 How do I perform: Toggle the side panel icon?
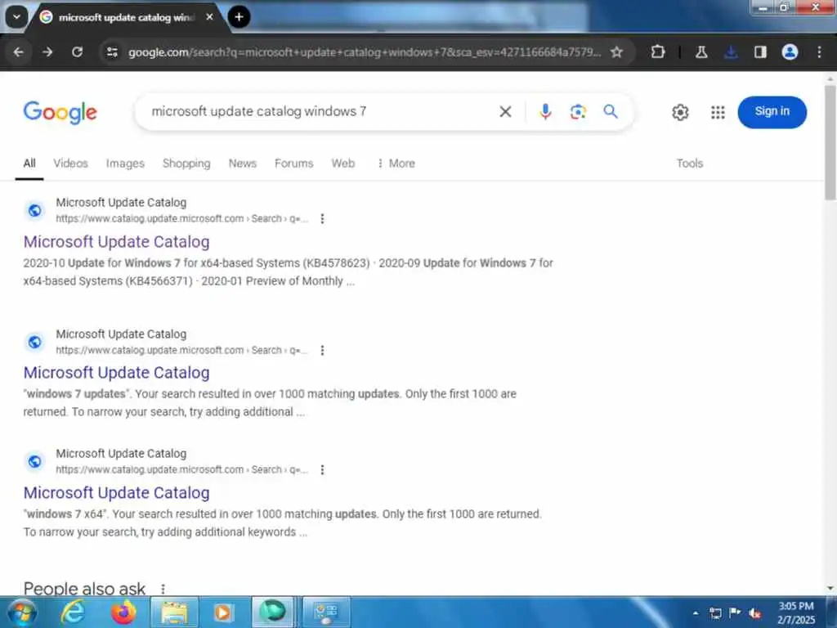pos(760,52)
